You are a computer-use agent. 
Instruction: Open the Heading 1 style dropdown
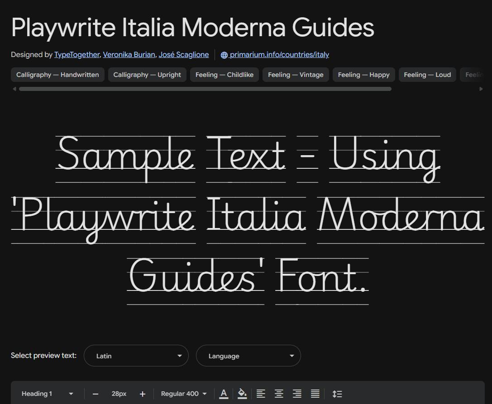(x=48, y=394)
